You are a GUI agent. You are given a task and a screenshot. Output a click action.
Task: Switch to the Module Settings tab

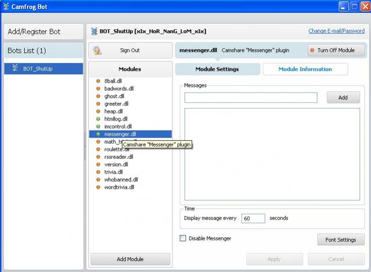217,69
